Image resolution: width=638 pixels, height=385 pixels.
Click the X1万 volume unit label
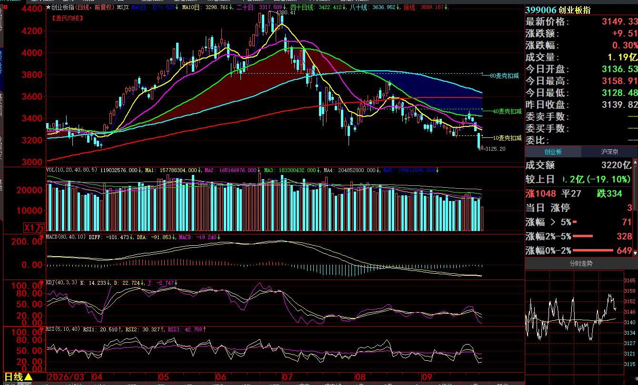click(34, 228)
